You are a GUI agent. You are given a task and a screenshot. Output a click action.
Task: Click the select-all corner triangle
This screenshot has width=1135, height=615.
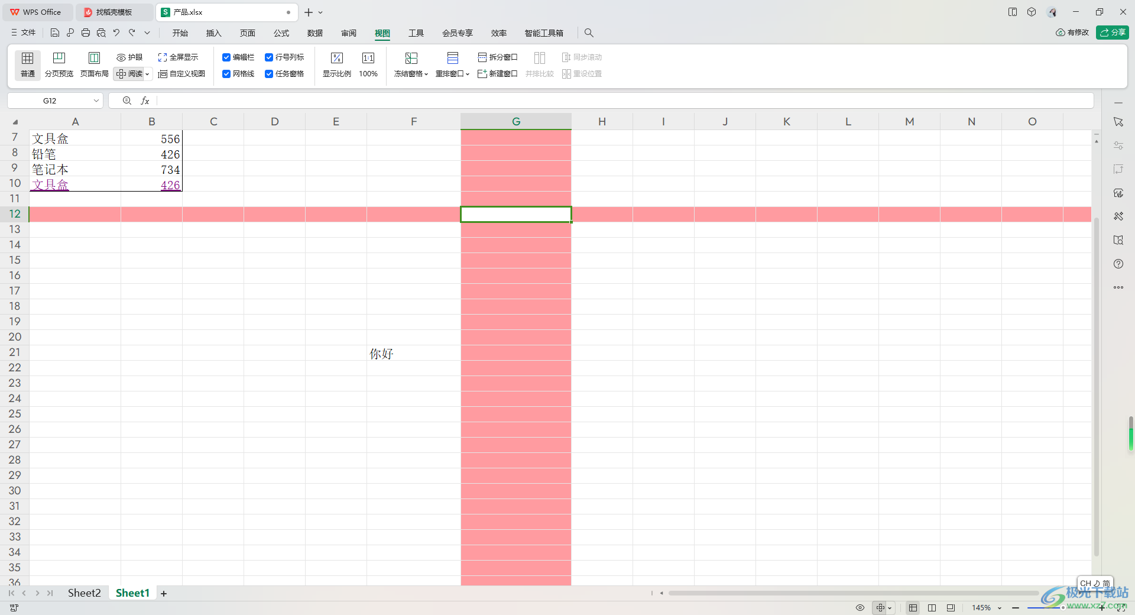tap(15, 122)
